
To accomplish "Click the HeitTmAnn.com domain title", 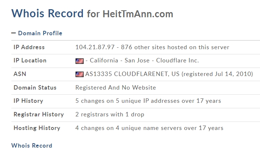I will pyautogui.click(x=138, y=14).
